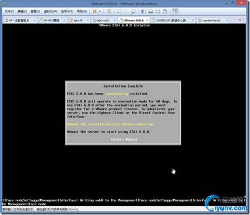Viewport: 250px width, 215px height.
Task: Take a snapshot of the virtual machine
Action: 119,11
